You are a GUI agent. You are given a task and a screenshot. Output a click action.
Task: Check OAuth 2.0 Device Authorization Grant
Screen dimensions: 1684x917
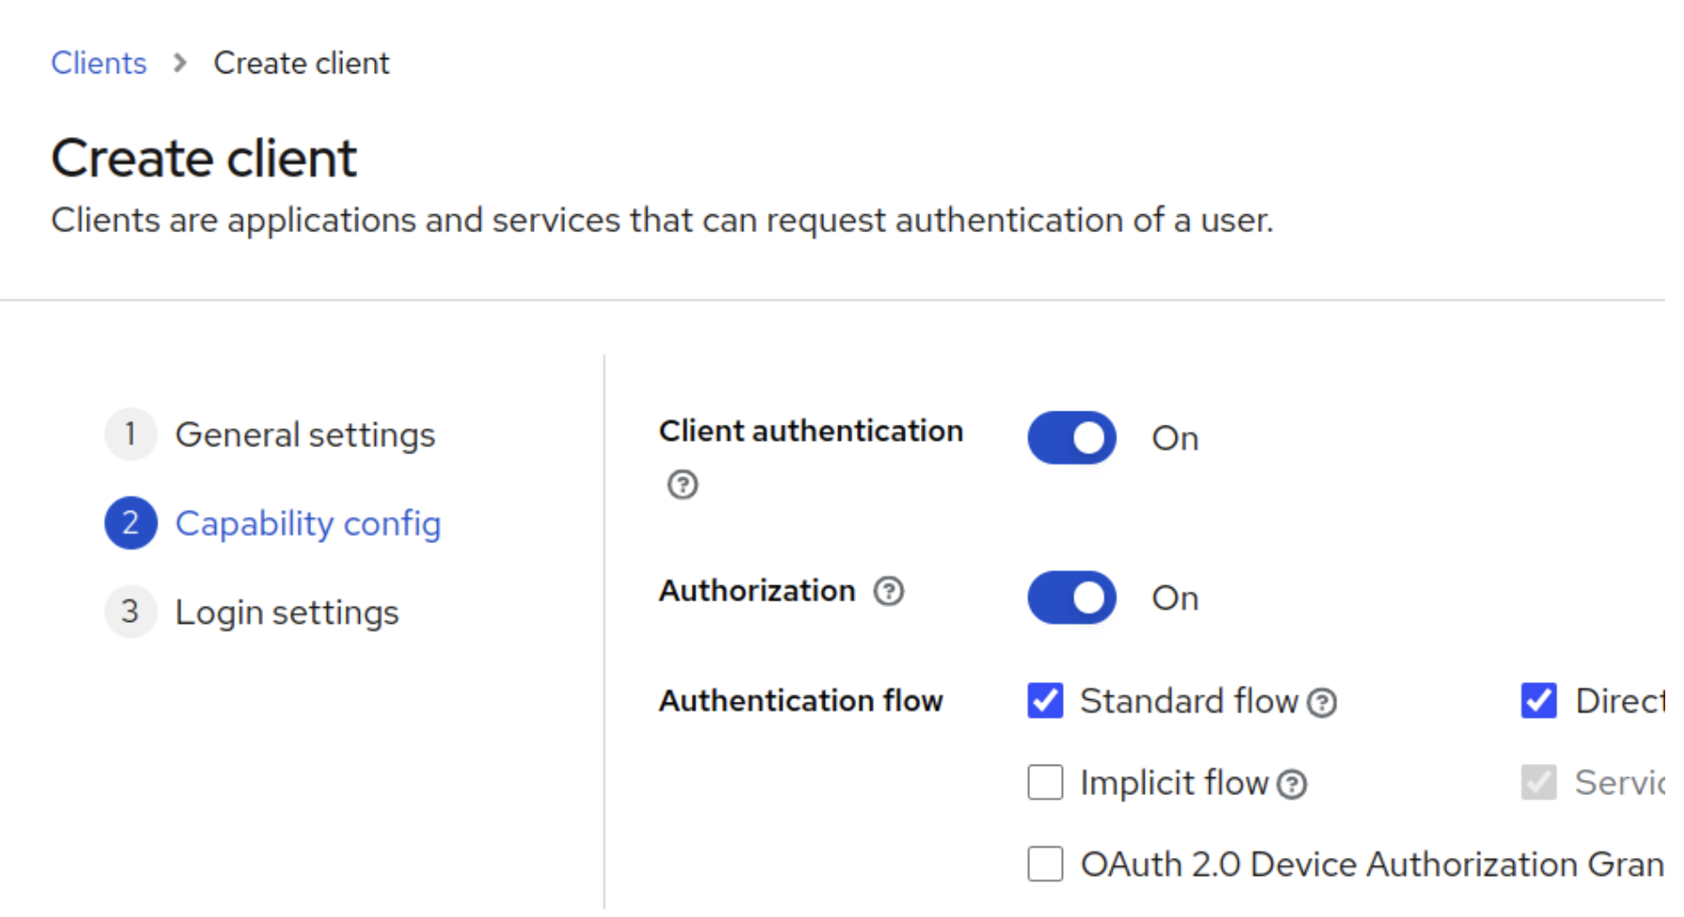pos(1045,864)
